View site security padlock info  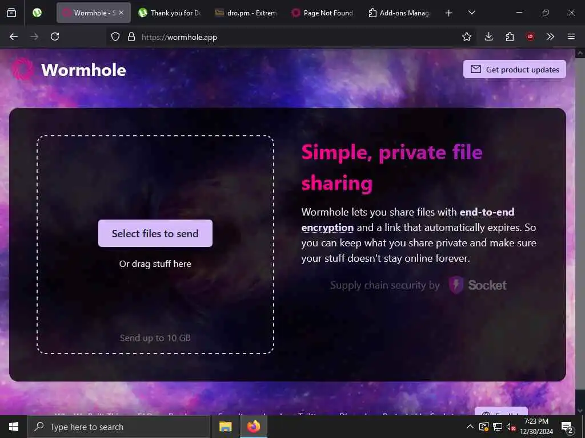131,36
